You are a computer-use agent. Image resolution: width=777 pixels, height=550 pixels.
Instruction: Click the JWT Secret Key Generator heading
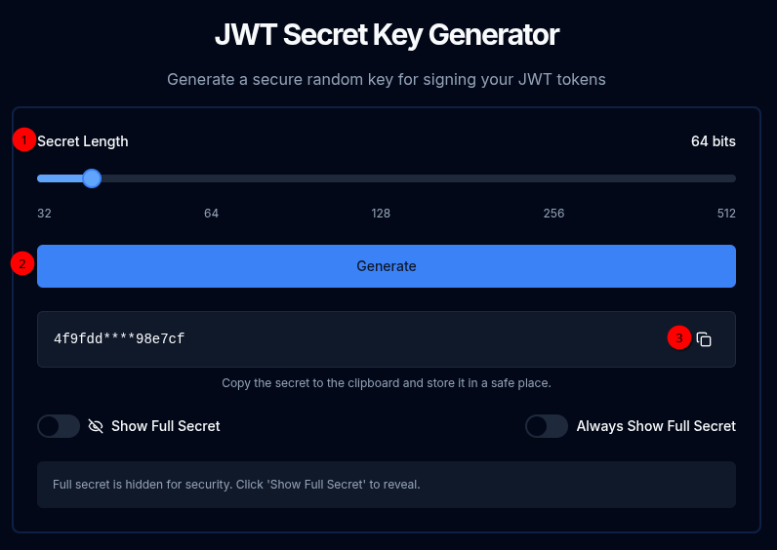tap(387, 35)
